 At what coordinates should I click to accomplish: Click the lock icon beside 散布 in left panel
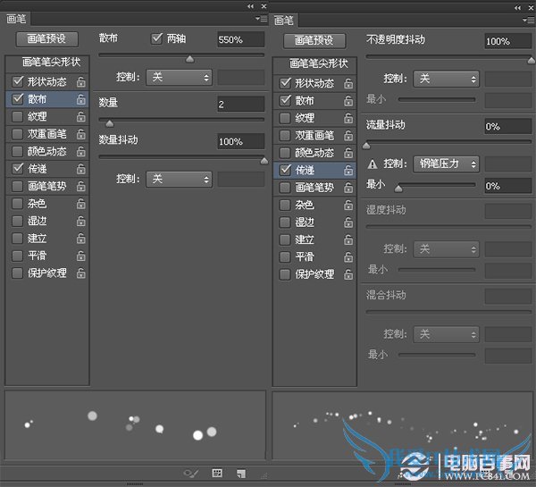(81, 98)
